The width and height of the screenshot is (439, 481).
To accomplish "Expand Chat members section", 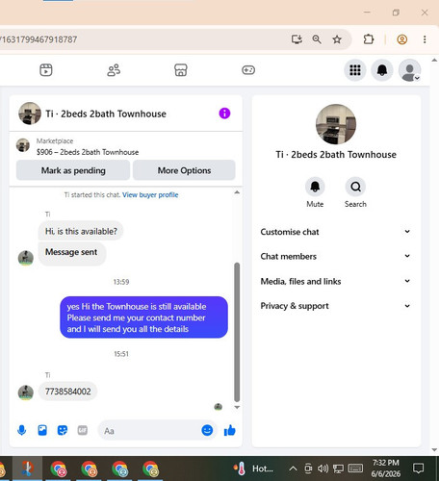I will 336,256.
